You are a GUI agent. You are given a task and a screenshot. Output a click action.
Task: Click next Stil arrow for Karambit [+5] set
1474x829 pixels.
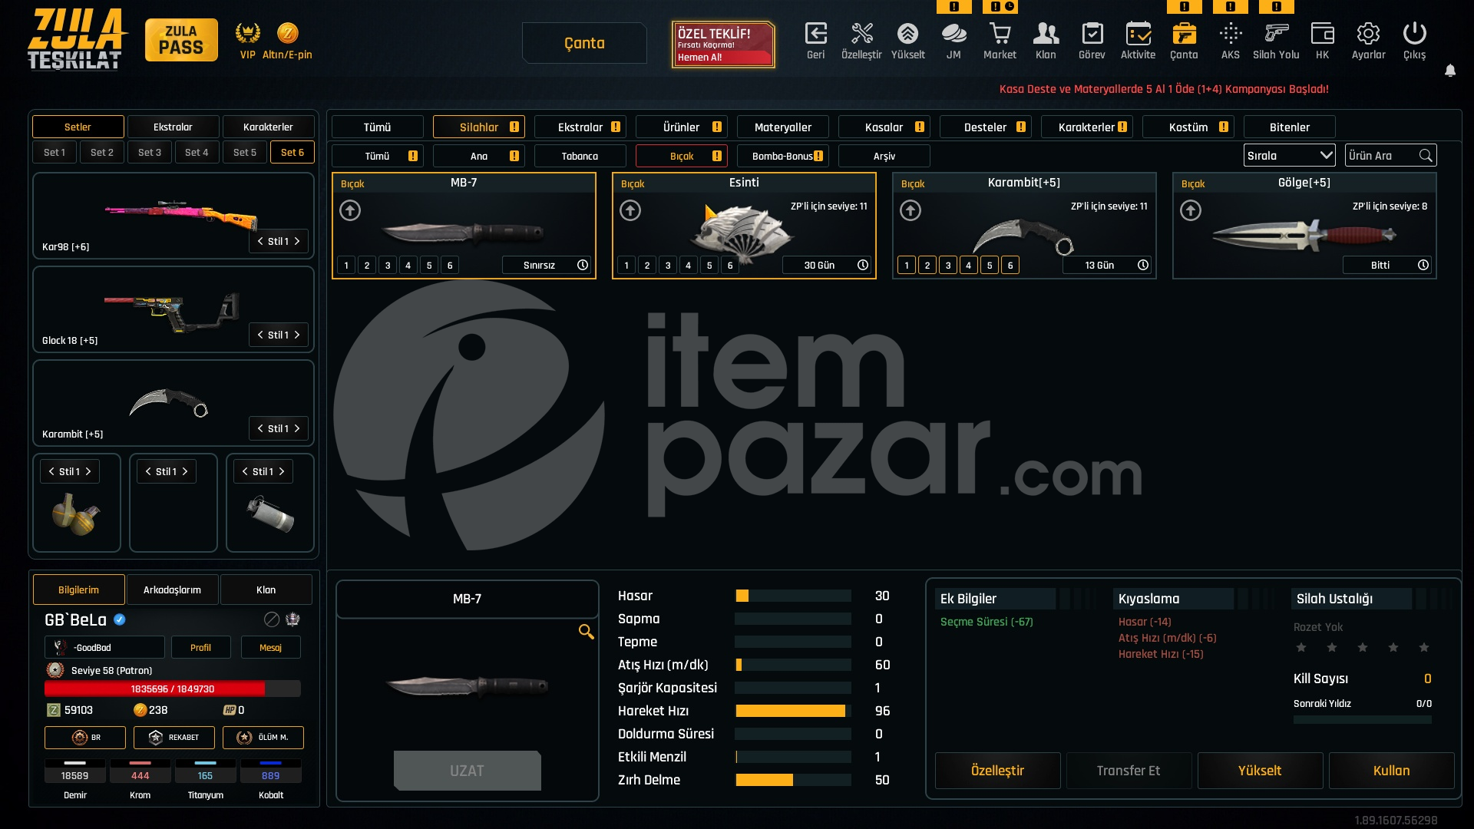[x=297, y=428]
